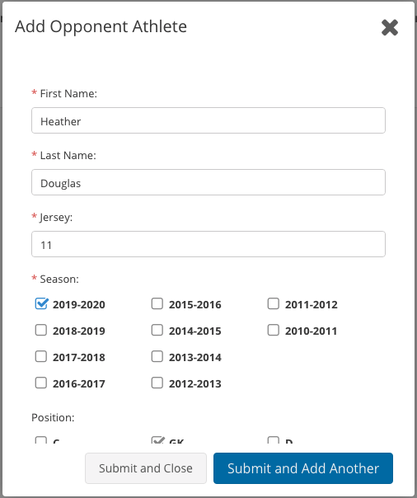Toggle the GK position checkbox
Image resolution: width=417 pixels, height=498 pixels.
click(x=157, y=440)
